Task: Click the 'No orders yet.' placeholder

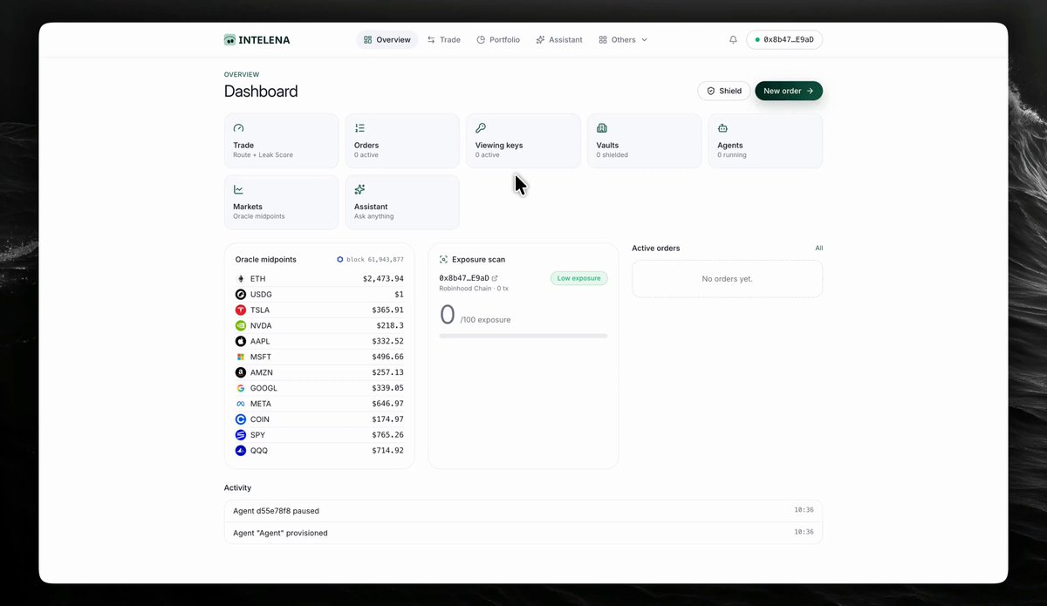Action: pyautogui.click(x=728, y=279)
